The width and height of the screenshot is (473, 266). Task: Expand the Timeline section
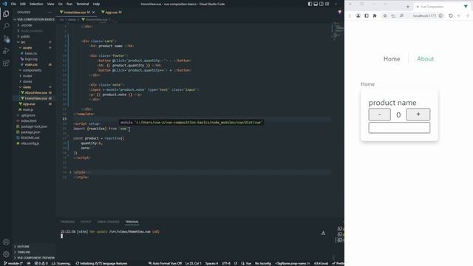22,252
